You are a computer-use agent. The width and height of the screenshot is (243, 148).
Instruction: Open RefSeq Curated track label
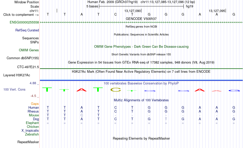27,30
